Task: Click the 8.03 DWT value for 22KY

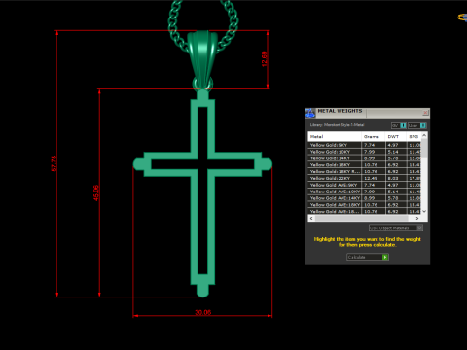Action: tap(393, 178)
